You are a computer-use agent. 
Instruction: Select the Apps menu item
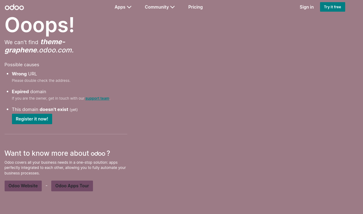tap(120, 7)
